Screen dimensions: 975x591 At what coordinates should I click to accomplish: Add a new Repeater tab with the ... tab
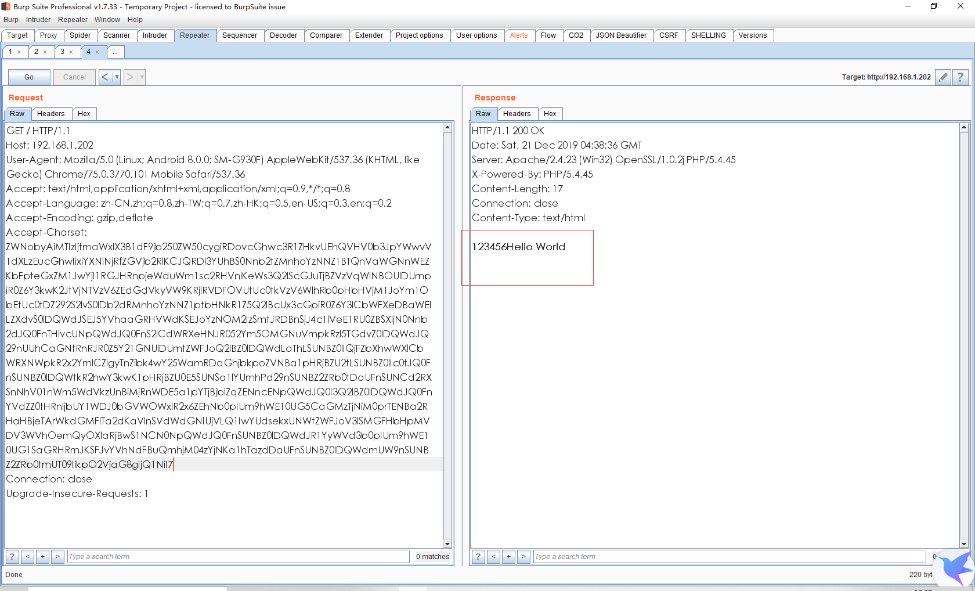coord(115,52)
